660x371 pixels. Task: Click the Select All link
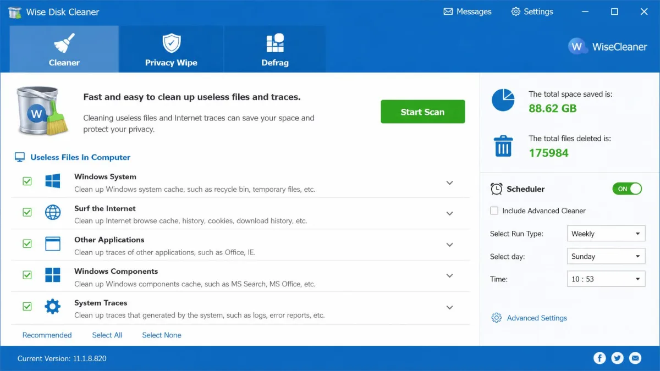point(107,335)
